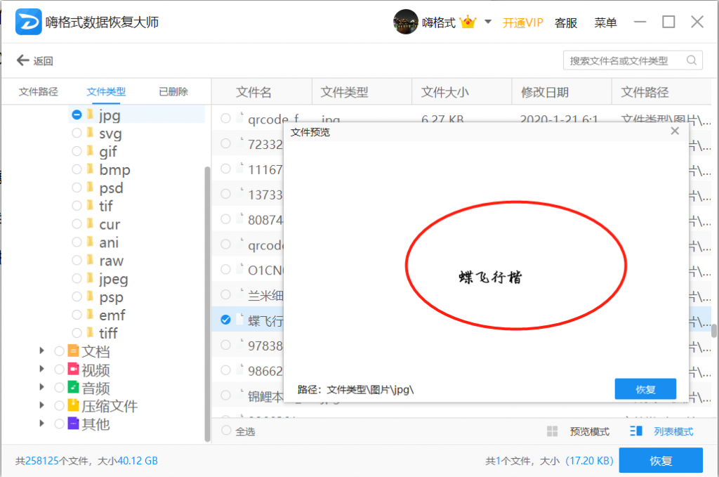Select the psp folder tree item

click(111, 296)
